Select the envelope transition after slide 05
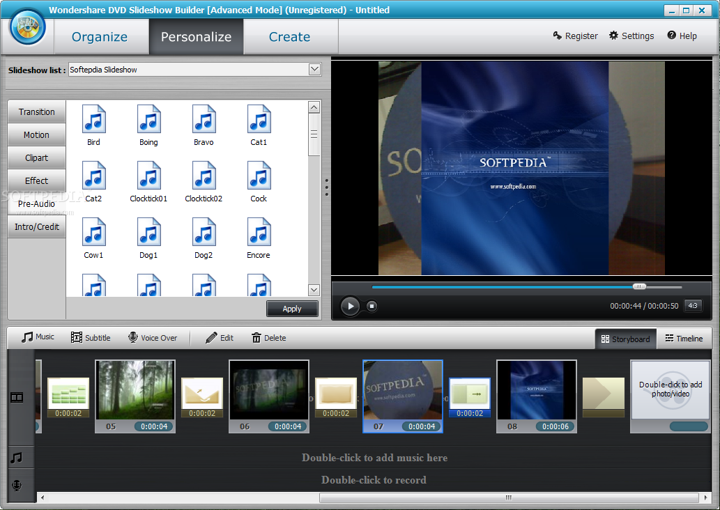This screenshot has height=510, width=720. (x=202, y=398)
